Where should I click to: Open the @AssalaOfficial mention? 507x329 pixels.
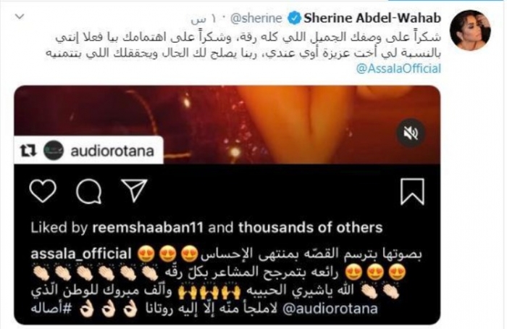tap(398, 68)
